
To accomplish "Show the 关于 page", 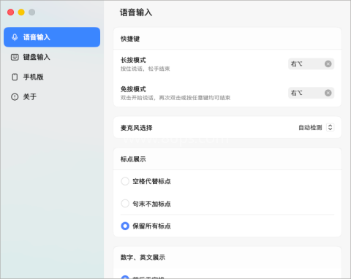I will (x=52, y=96).
